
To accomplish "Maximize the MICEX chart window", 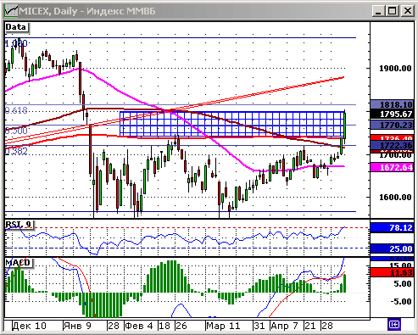I will click(x=393, y=11).
